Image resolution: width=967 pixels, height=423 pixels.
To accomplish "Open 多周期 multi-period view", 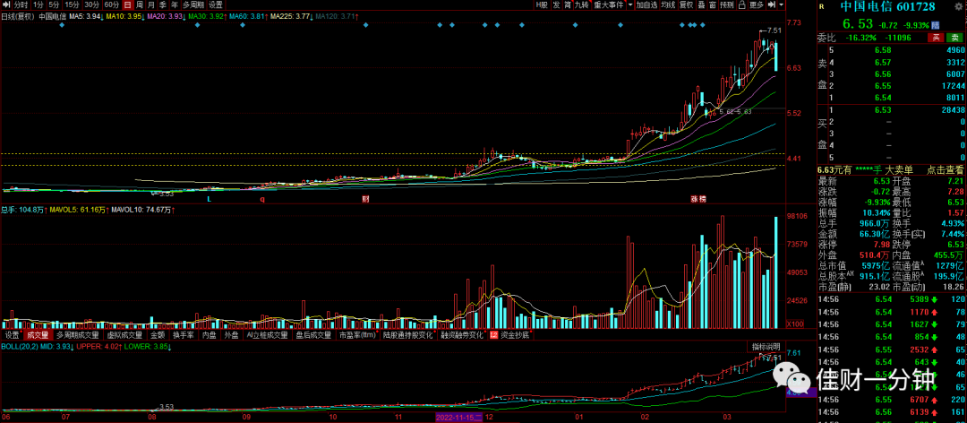I will 193,4.
